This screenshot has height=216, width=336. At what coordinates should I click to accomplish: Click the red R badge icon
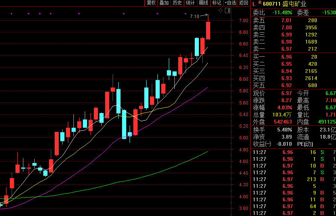coord(260,3)
